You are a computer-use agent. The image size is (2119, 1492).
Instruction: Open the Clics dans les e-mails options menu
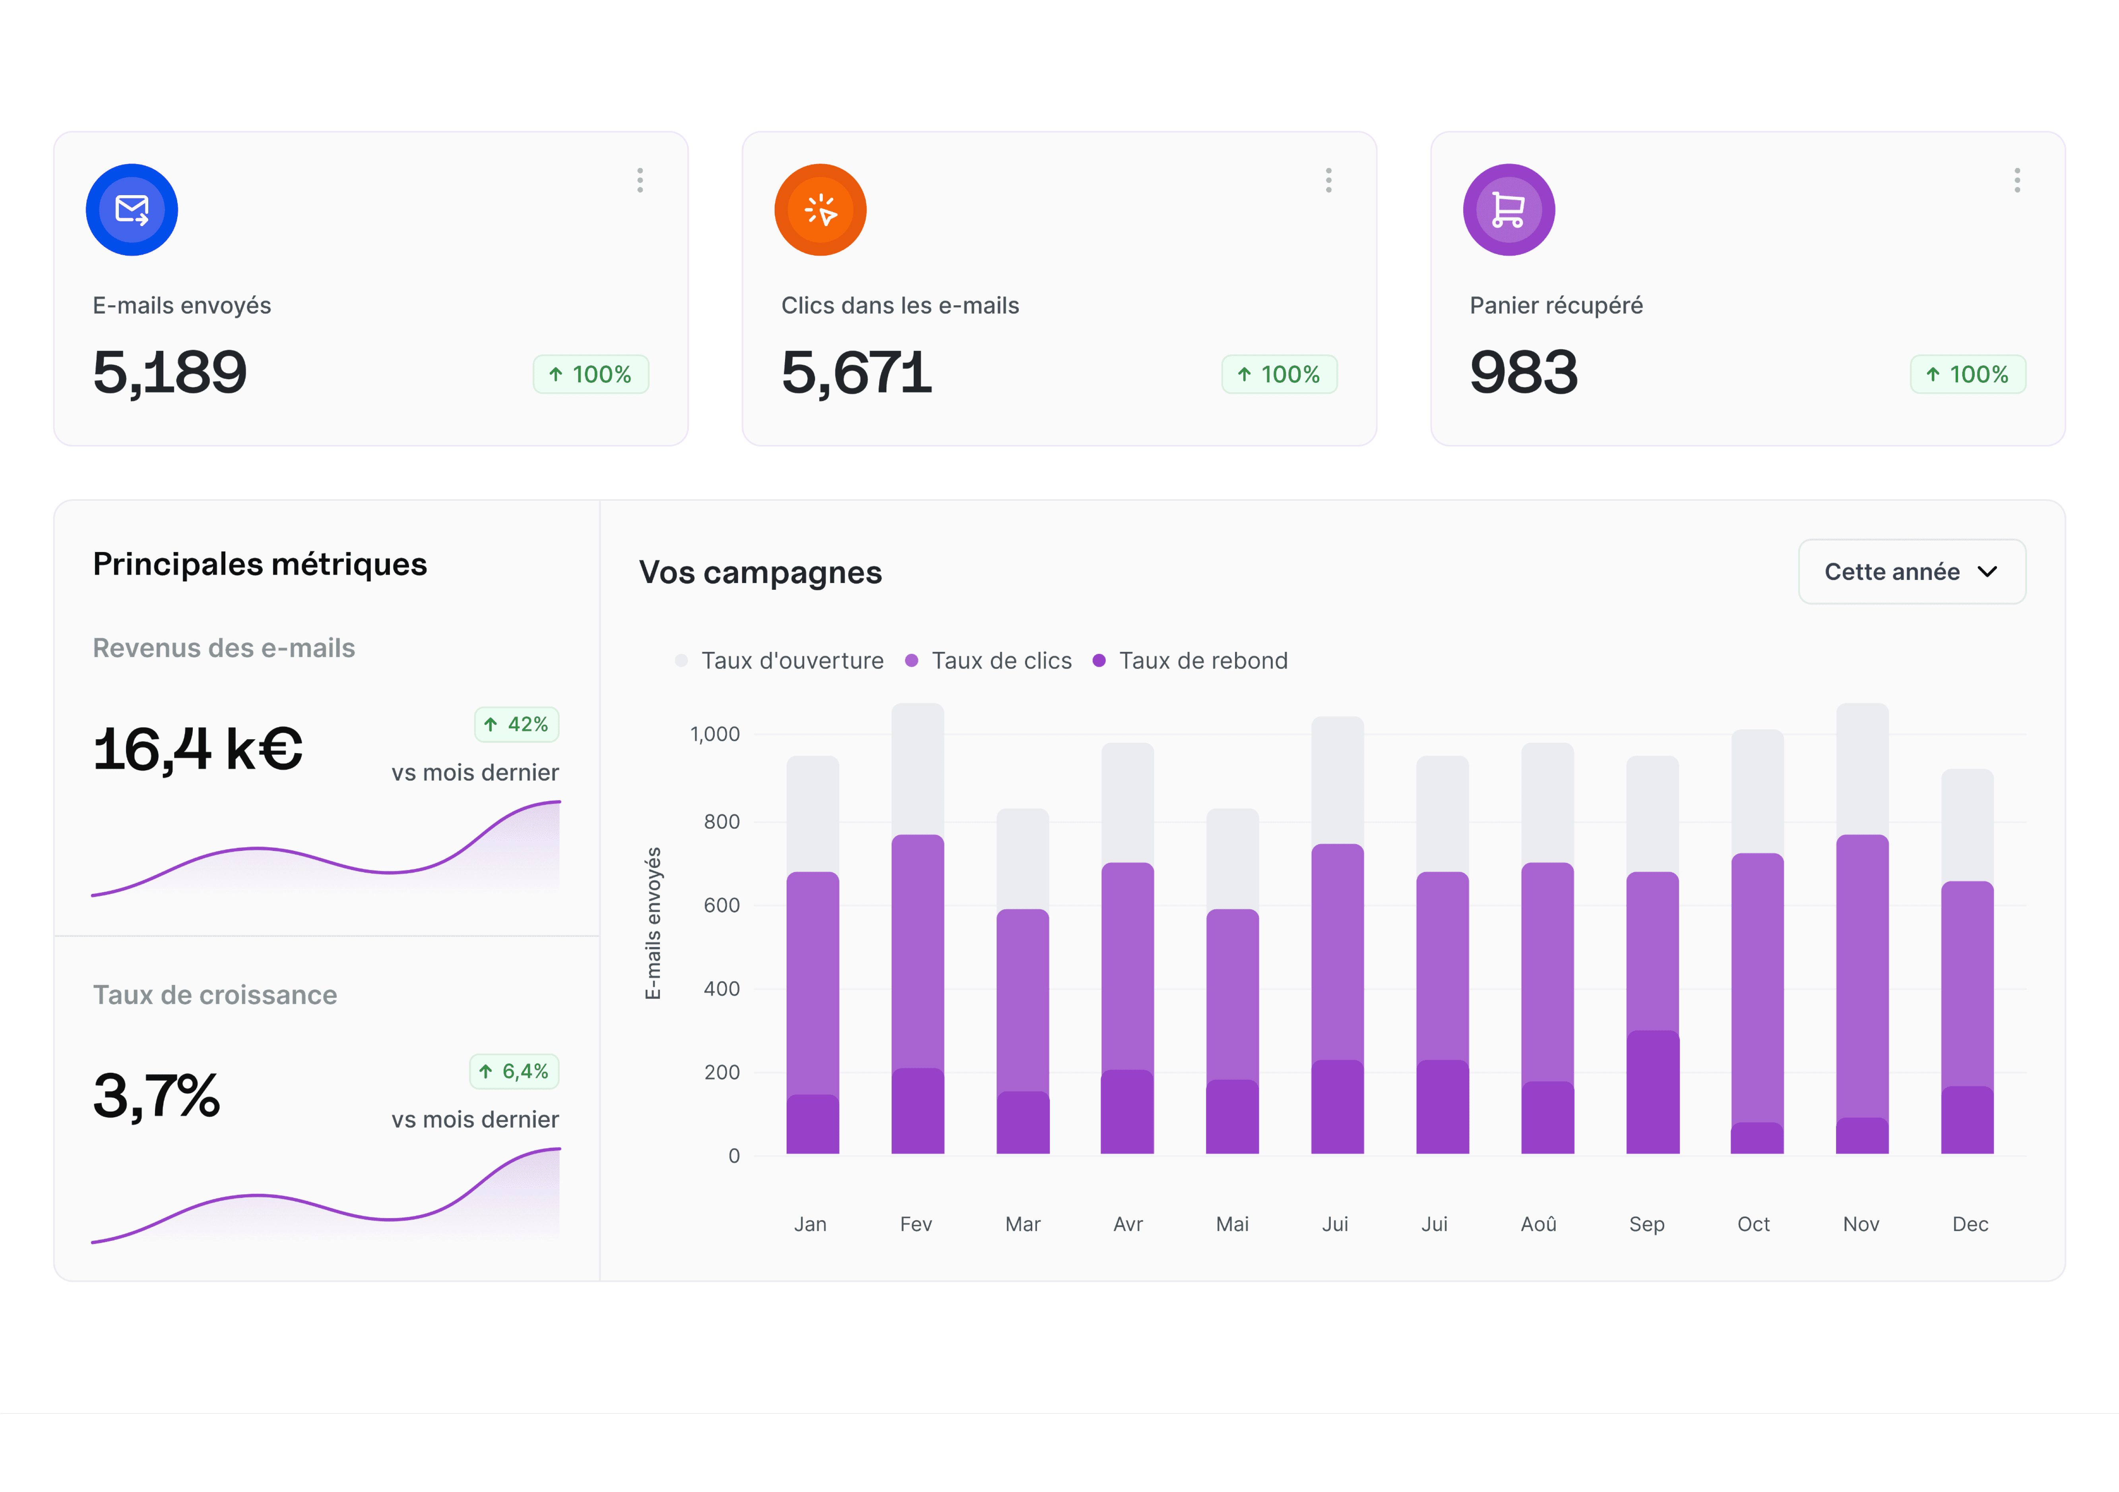coord(1328,180)
